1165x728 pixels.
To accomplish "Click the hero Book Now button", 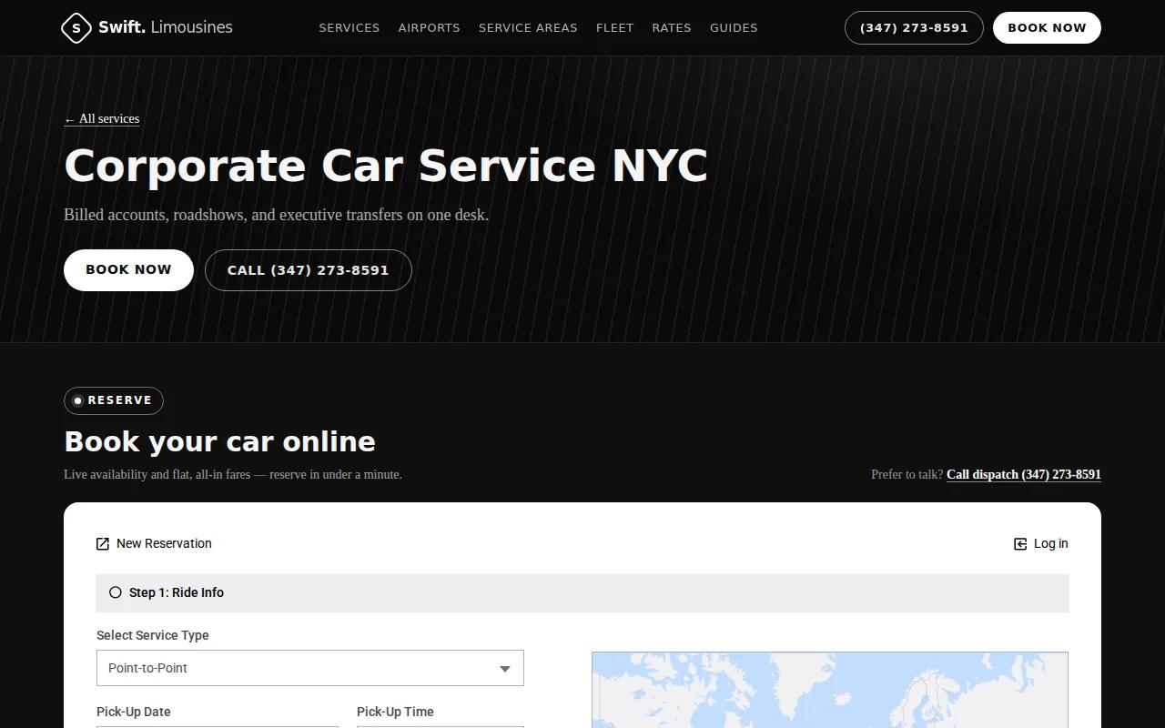I will pos(128,270).
